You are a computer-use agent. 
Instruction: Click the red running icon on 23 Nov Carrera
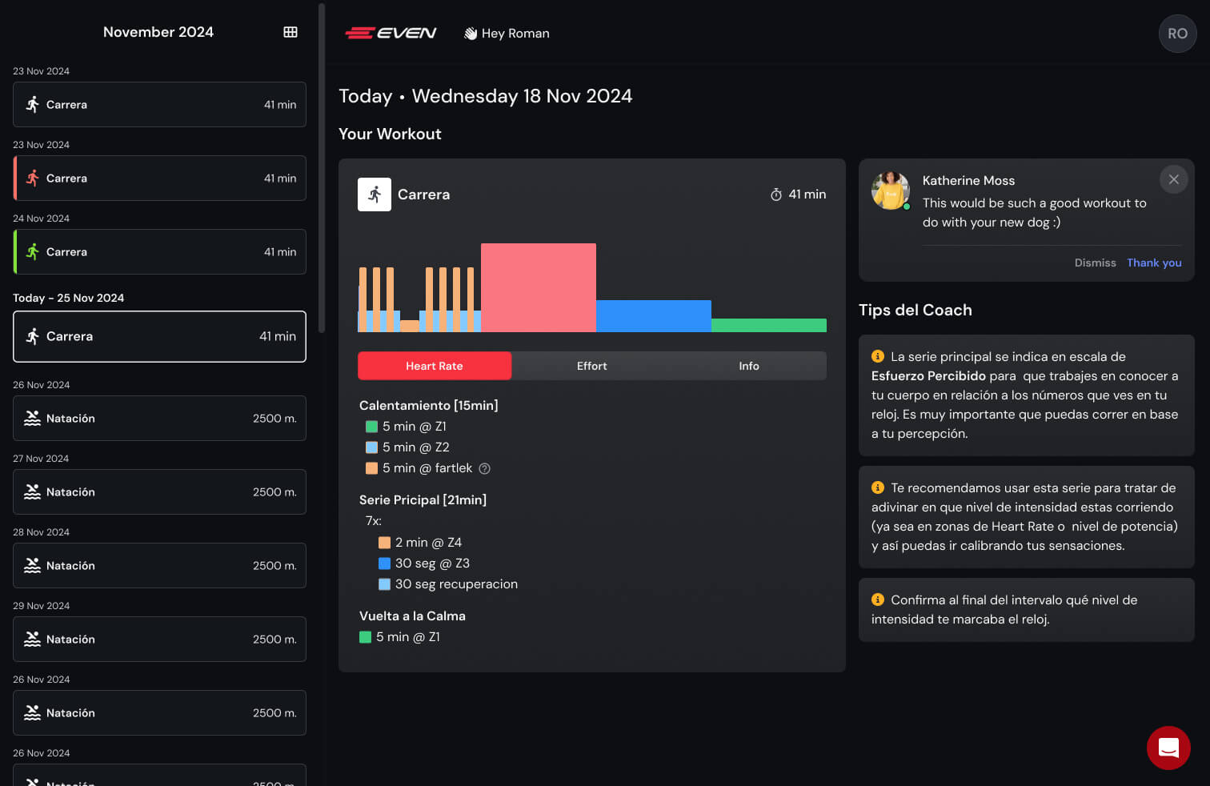click(33, 178)
